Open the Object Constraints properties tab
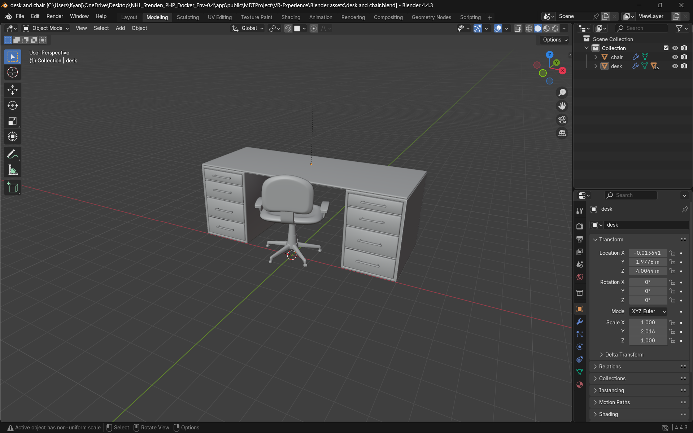 point(580,359)
